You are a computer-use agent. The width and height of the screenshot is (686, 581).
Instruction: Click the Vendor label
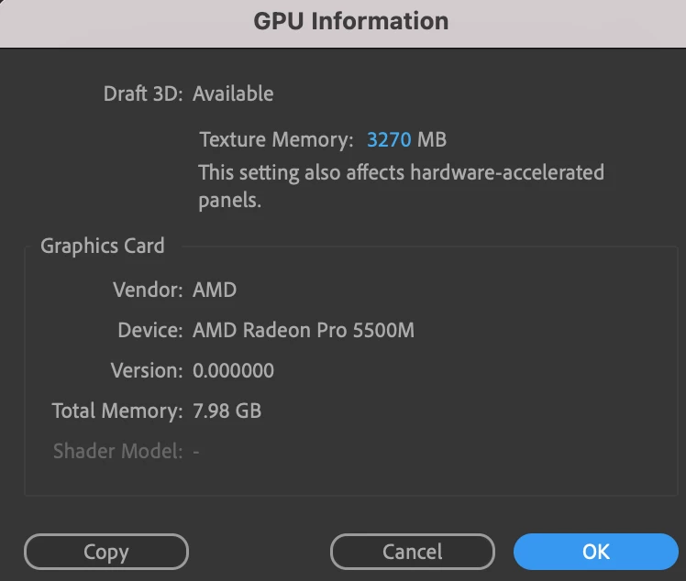pos(148,290)
